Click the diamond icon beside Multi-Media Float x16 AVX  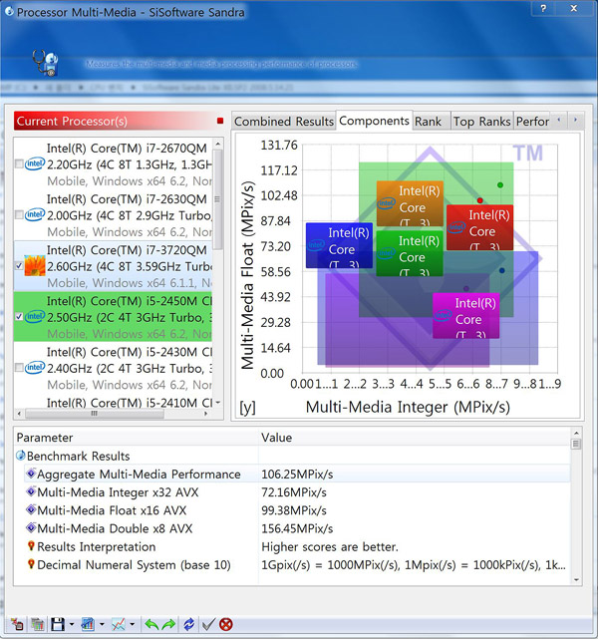point(31,509)
